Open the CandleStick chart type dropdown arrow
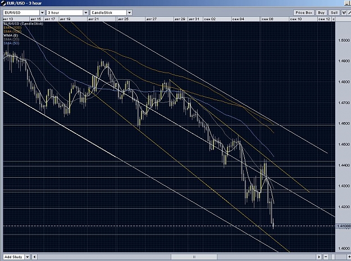 coord(129,12)
